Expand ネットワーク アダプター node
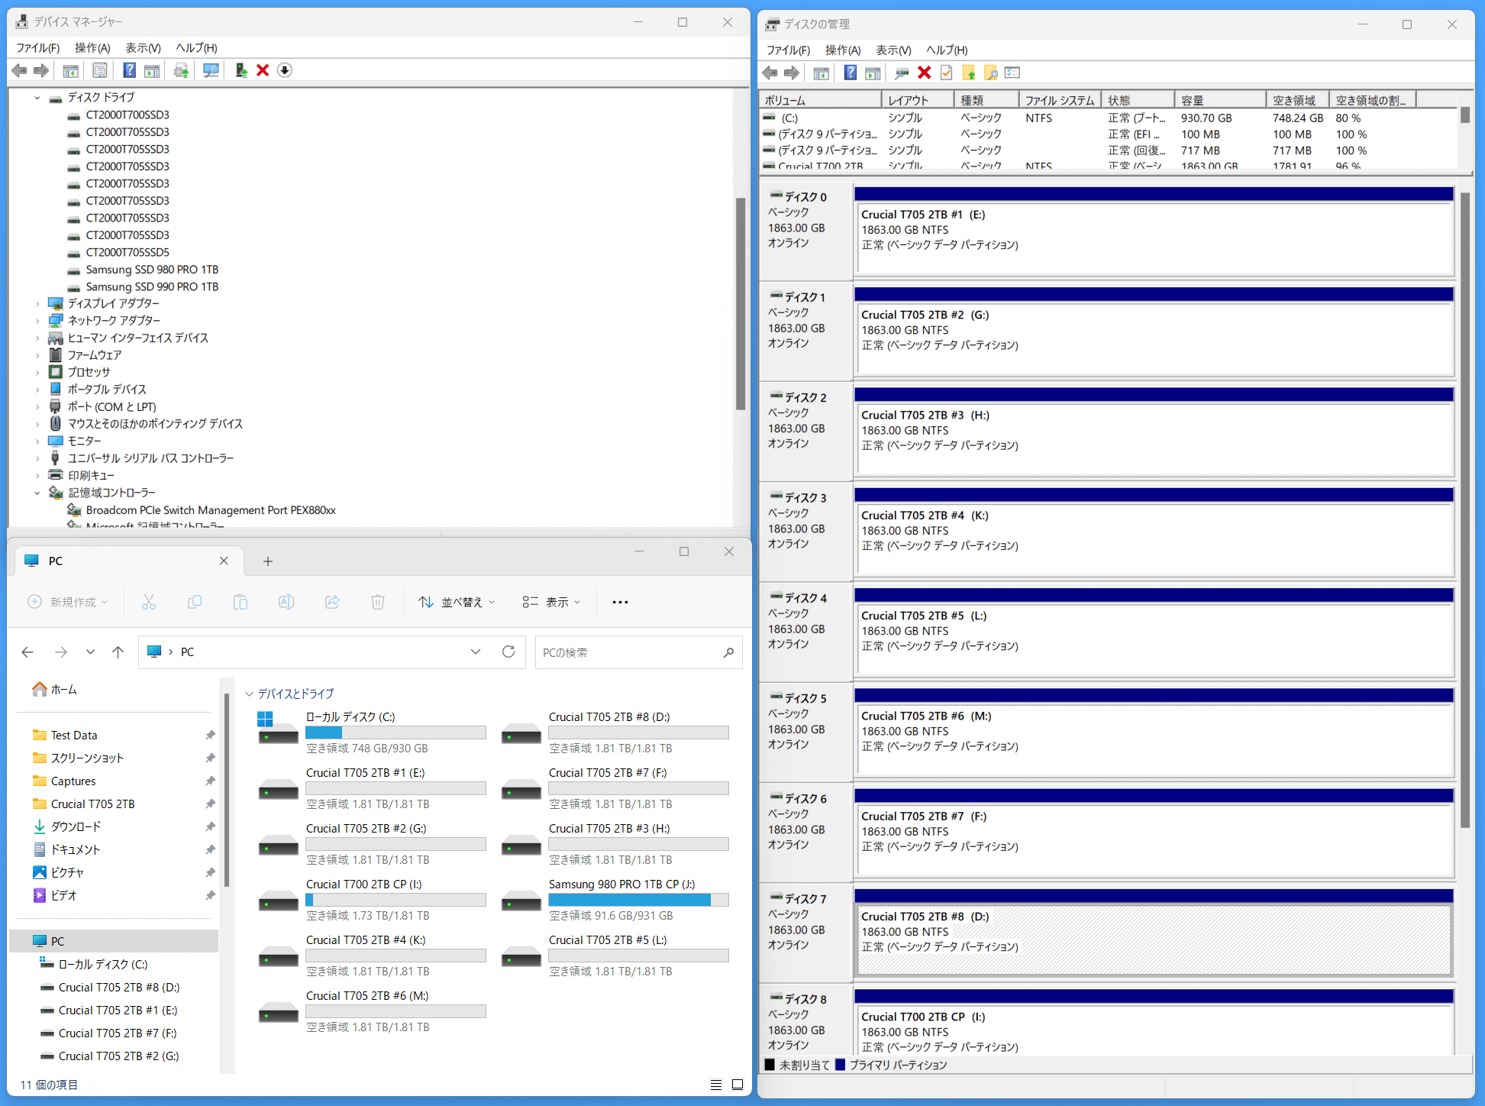Screen dimensions: 1485x1106 tap(37, 321)
